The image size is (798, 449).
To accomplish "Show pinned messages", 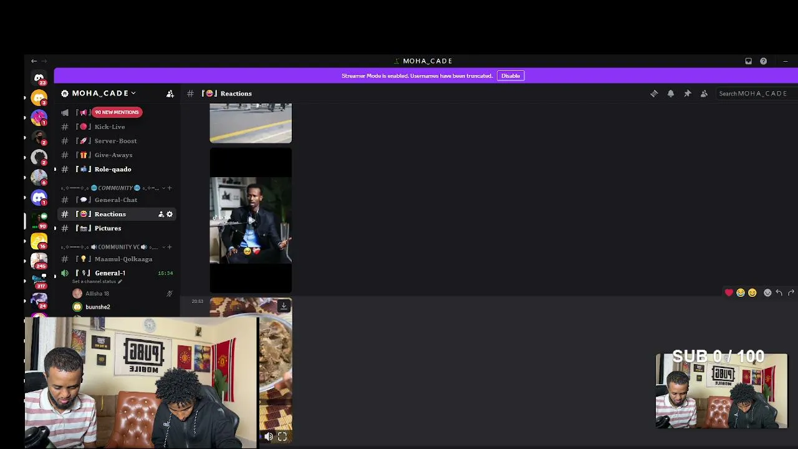I will pyautogui.click(x=687, y=94).
